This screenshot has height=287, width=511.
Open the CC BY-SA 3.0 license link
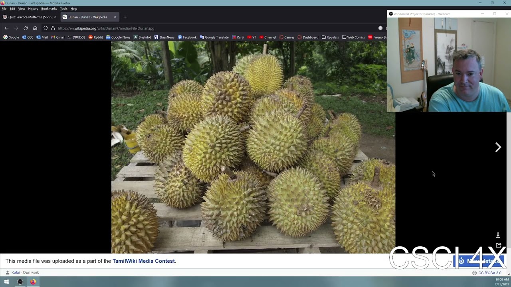click(490, 273)
